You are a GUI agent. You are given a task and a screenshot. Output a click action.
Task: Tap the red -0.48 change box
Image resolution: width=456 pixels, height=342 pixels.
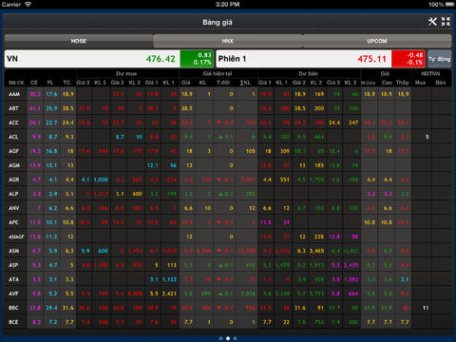pyautogui.click(x=408, y=59)
